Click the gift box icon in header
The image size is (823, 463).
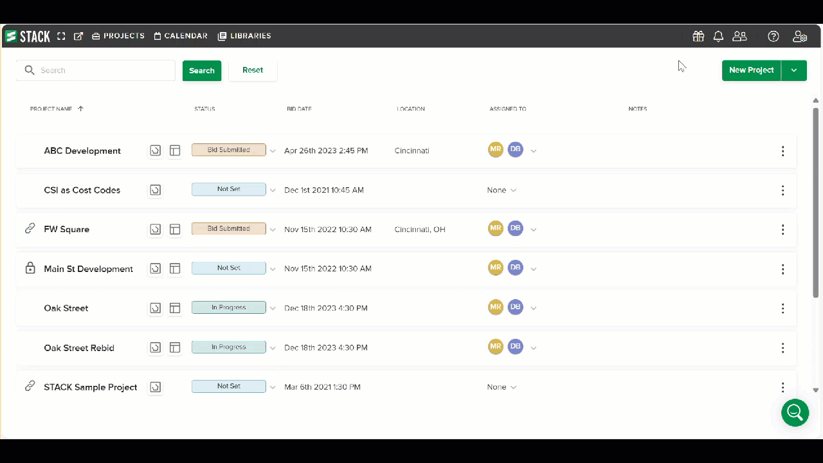click(698, 37)
